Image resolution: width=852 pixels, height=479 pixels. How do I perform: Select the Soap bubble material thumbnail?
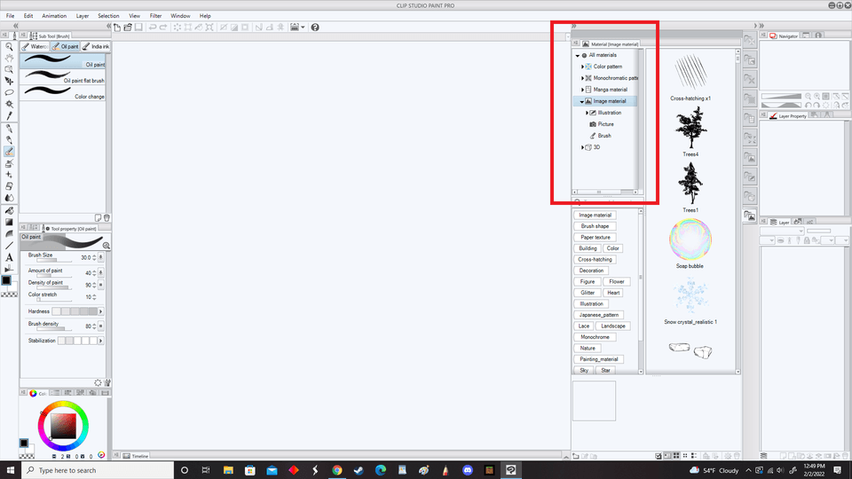[x=690, y=239]
